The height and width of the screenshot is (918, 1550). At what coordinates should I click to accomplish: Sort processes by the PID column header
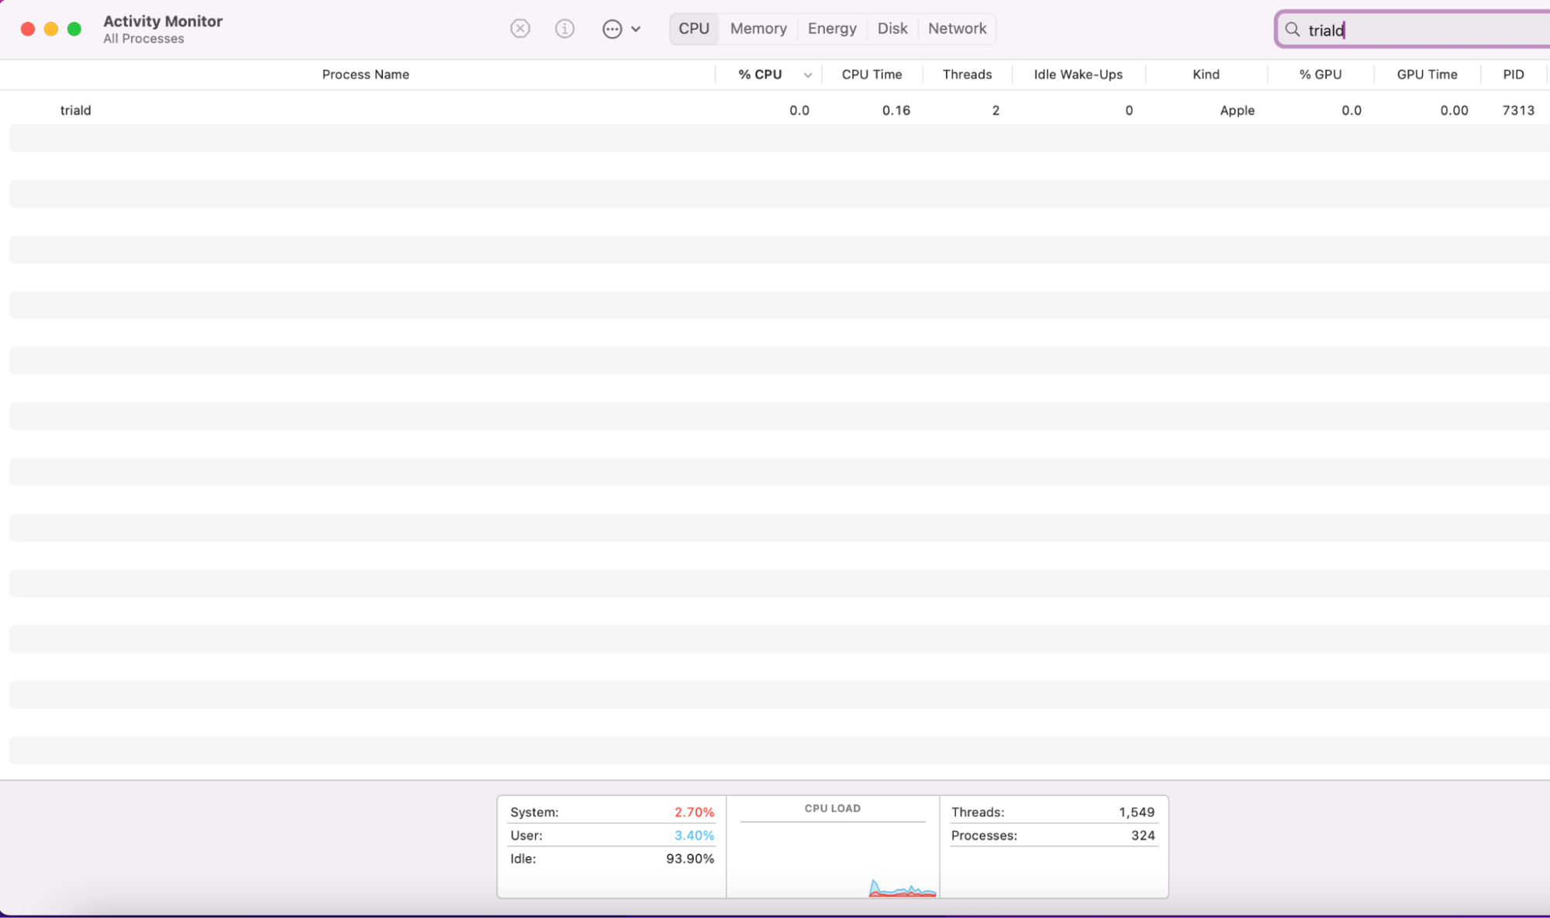[1514, 74]
